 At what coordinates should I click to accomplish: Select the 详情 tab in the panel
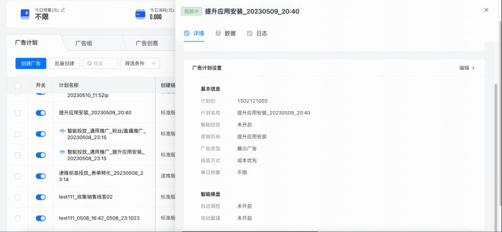194,33
